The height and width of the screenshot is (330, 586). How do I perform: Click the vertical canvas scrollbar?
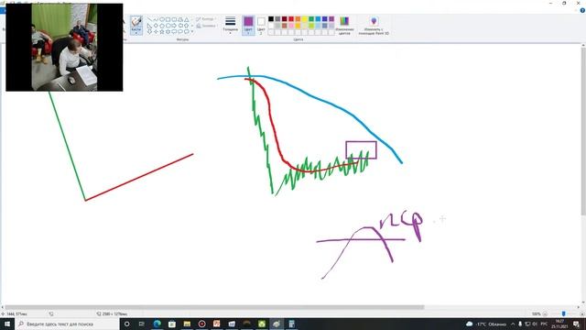[583, 131]
